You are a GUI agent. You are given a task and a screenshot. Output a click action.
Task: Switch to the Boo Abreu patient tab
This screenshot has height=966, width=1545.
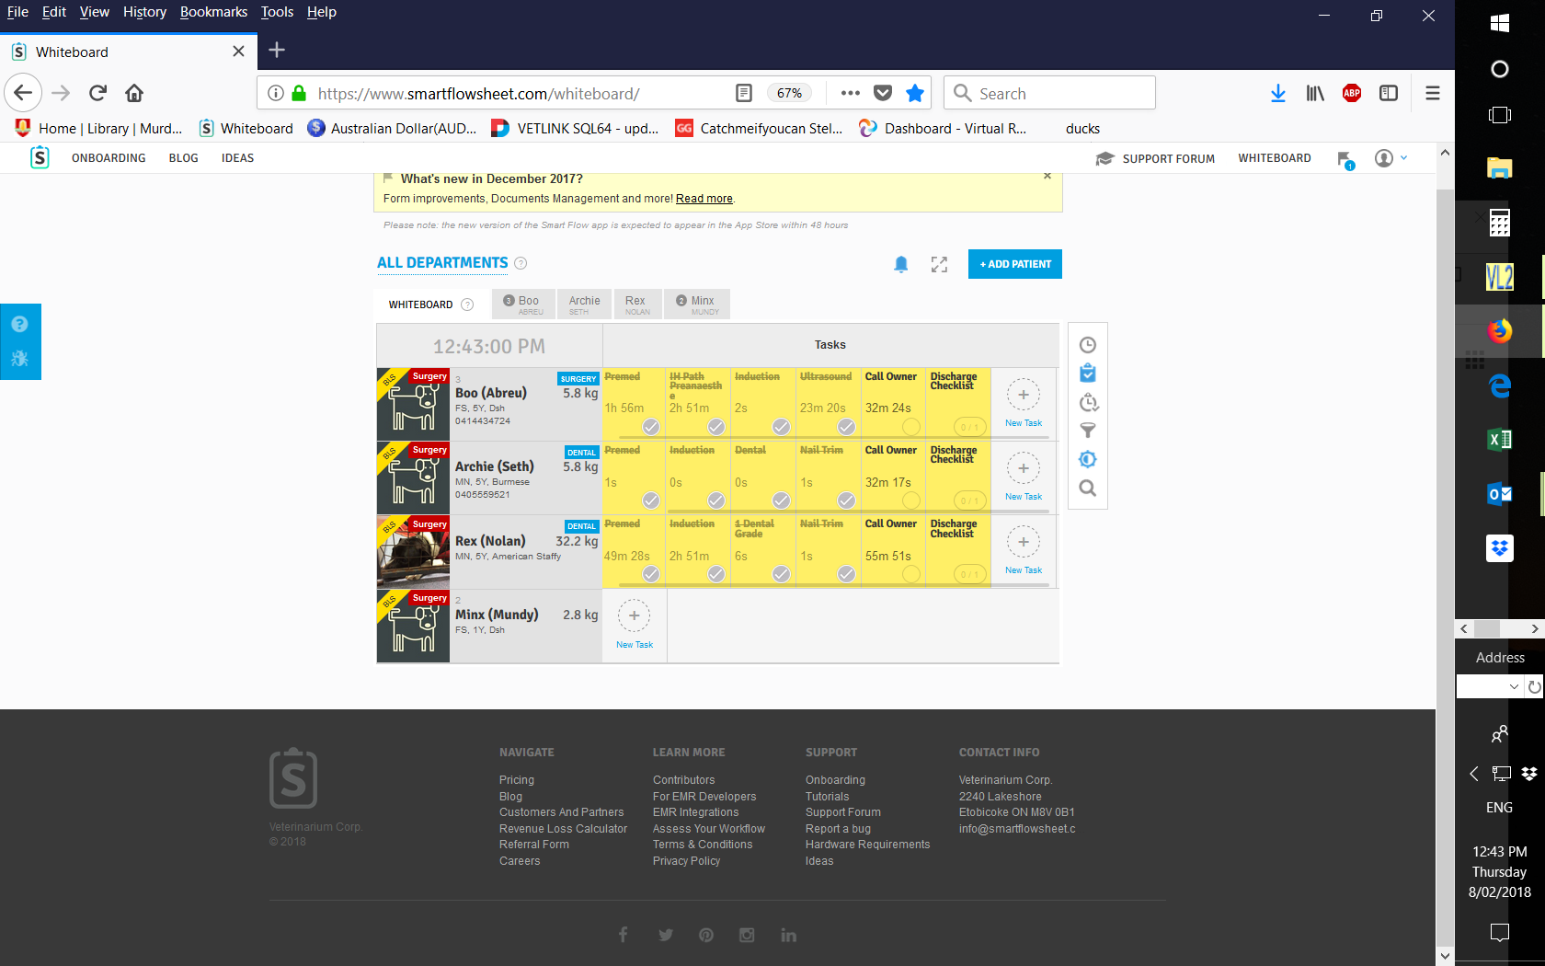pos(522,305)
